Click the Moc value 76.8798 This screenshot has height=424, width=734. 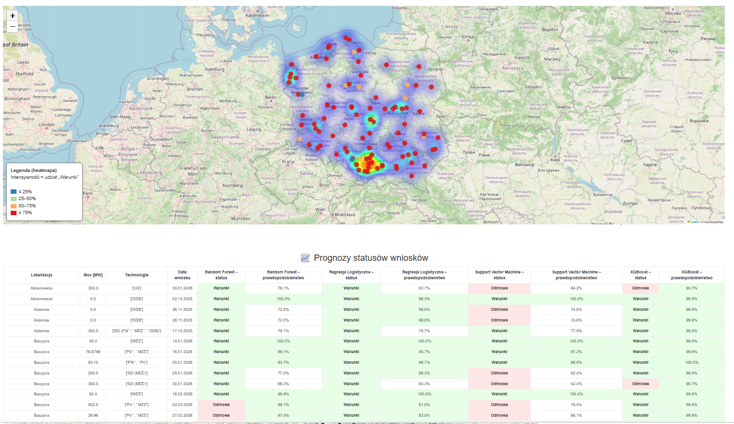coord(93,352)
